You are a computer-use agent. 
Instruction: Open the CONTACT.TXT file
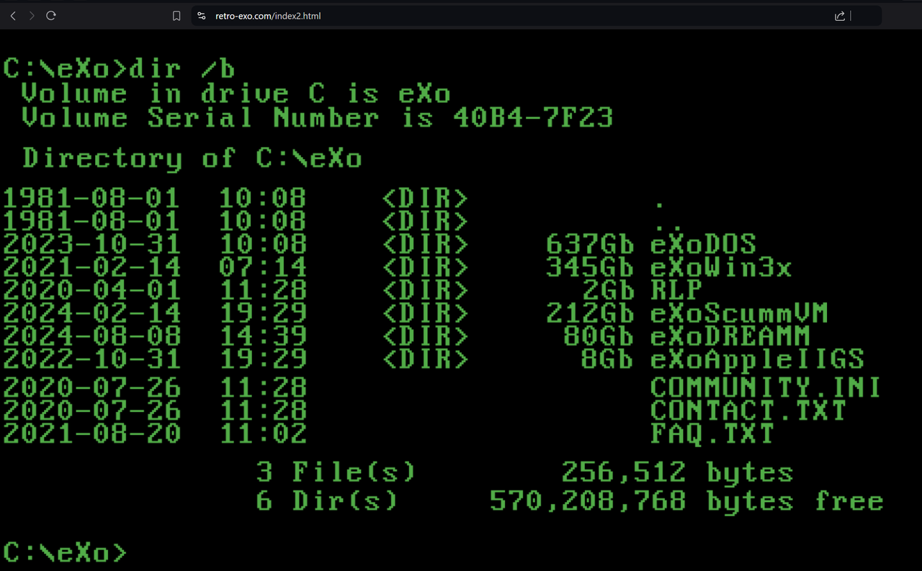click(x=748, y=410)
